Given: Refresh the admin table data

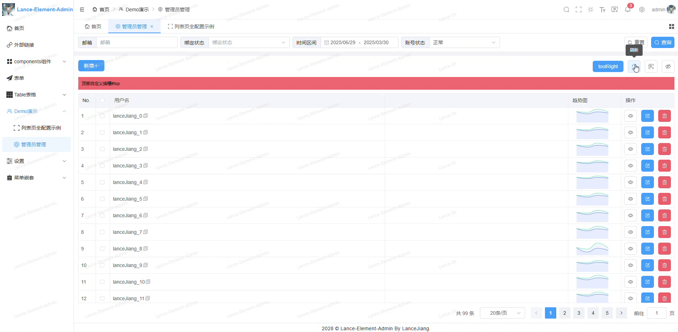Looking at the screenshot, I should point(633,66).
